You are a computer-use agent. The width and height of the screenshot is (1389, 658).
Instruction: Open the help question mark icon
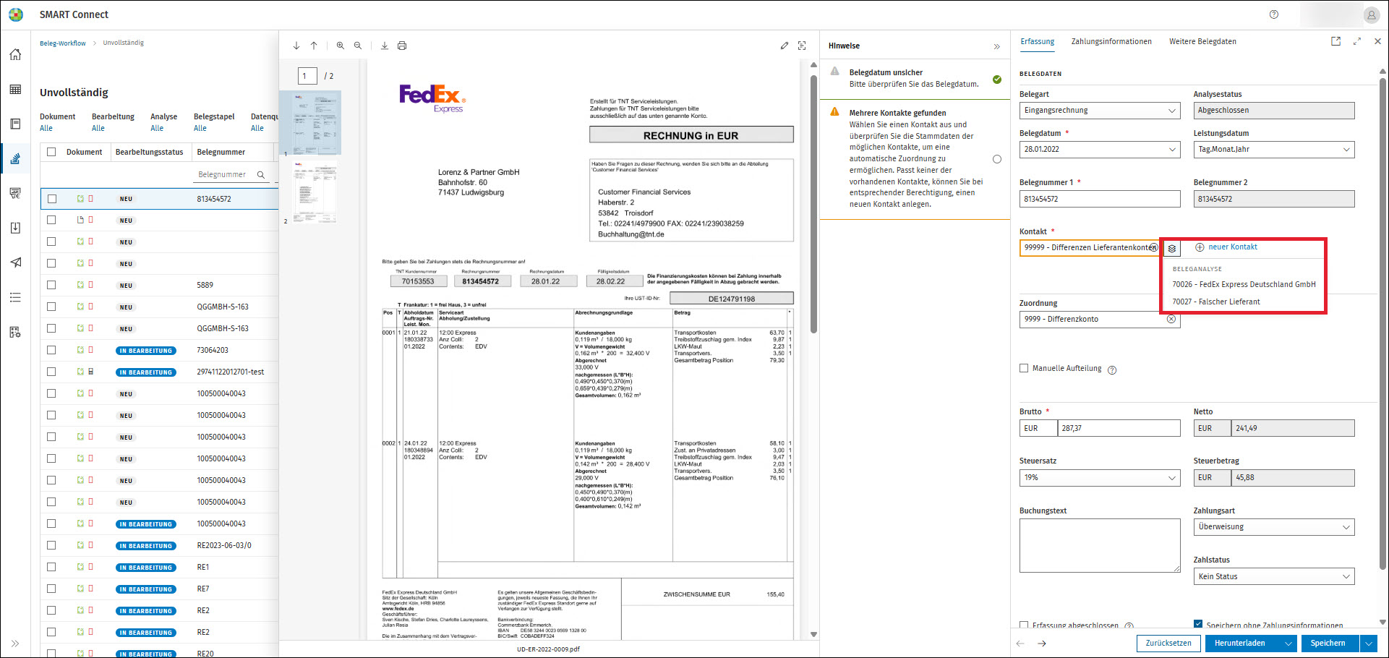(x=1274, y=14)
